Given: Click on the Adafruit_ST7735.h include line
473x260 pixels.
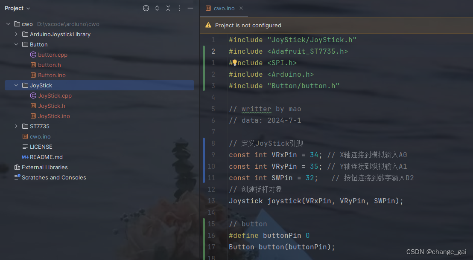Looking at the screenshot, I should click(289, 51).
